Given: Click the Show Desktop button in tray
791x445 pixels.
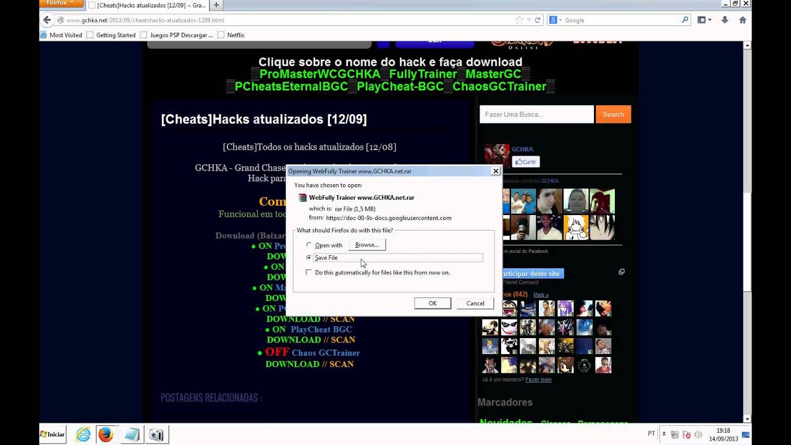Looking at the screenshot, I should [746, 434].
